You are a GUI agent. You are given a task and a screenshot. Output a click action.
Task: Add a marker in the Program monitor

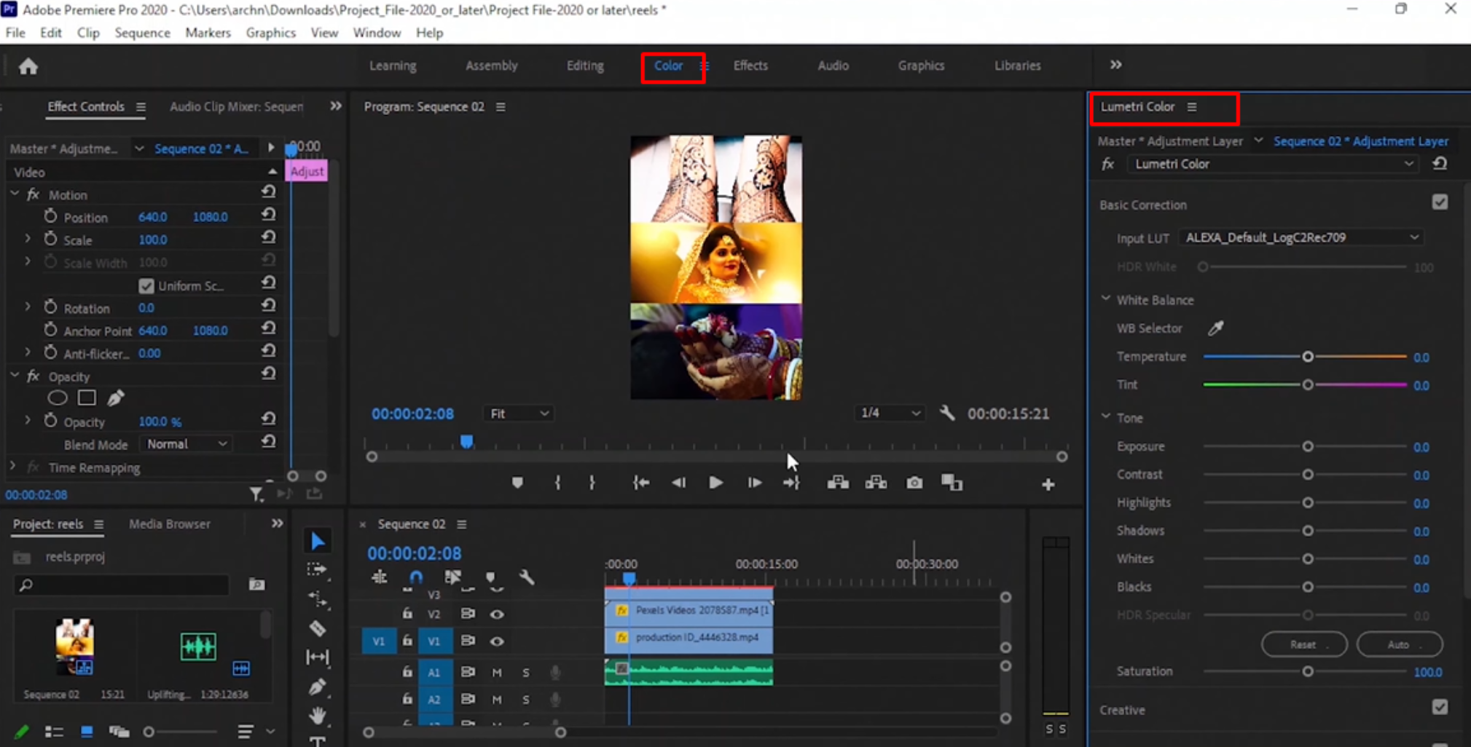517,482
